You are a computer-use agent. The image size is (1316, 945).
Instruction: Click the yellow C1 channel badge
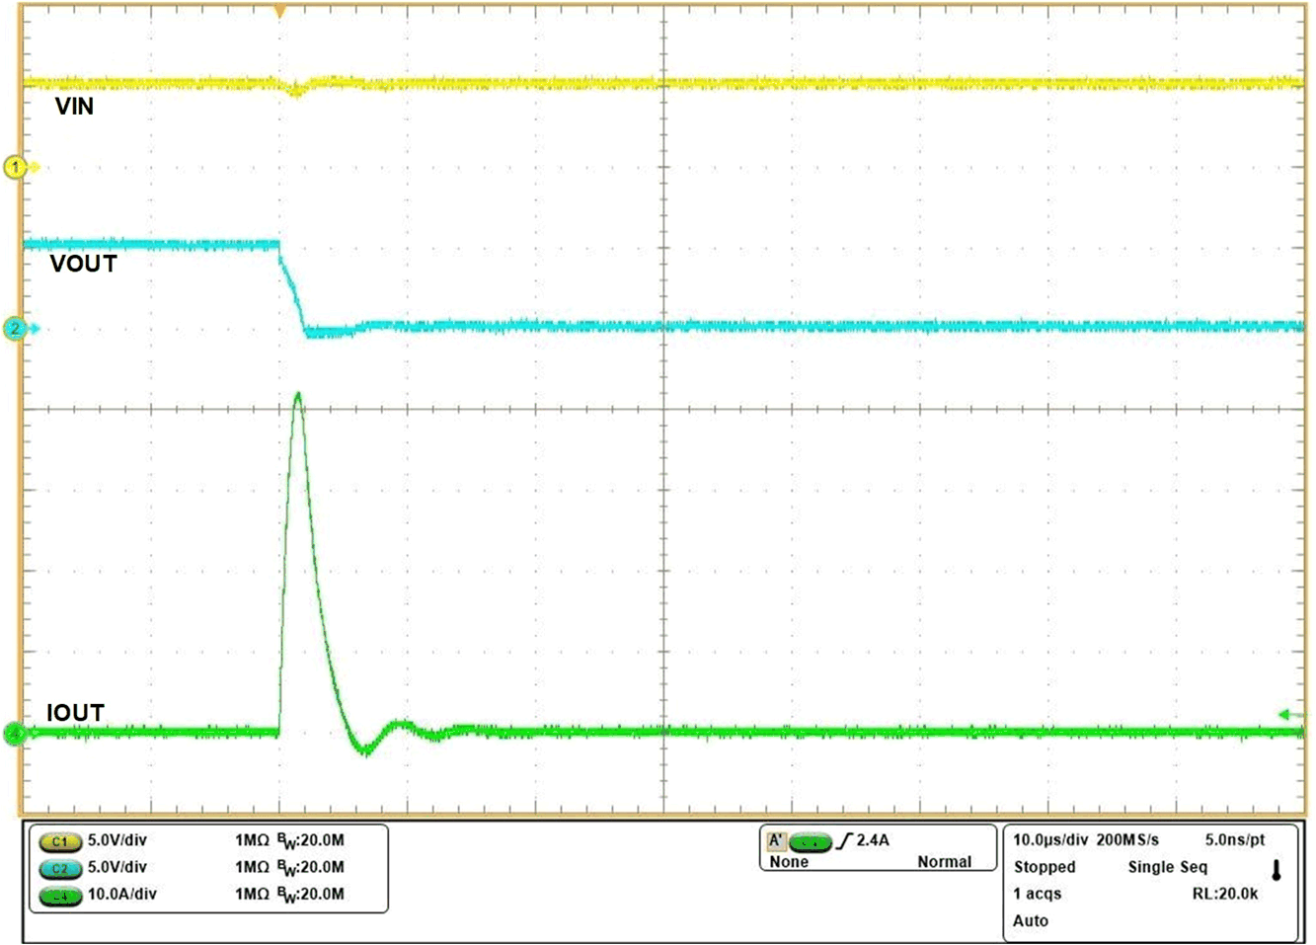pos(60,841)
